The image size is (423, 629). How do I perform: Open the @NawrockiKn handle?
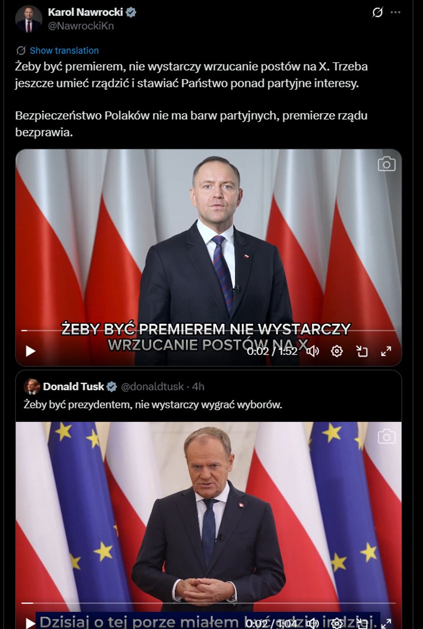(81, 26)
